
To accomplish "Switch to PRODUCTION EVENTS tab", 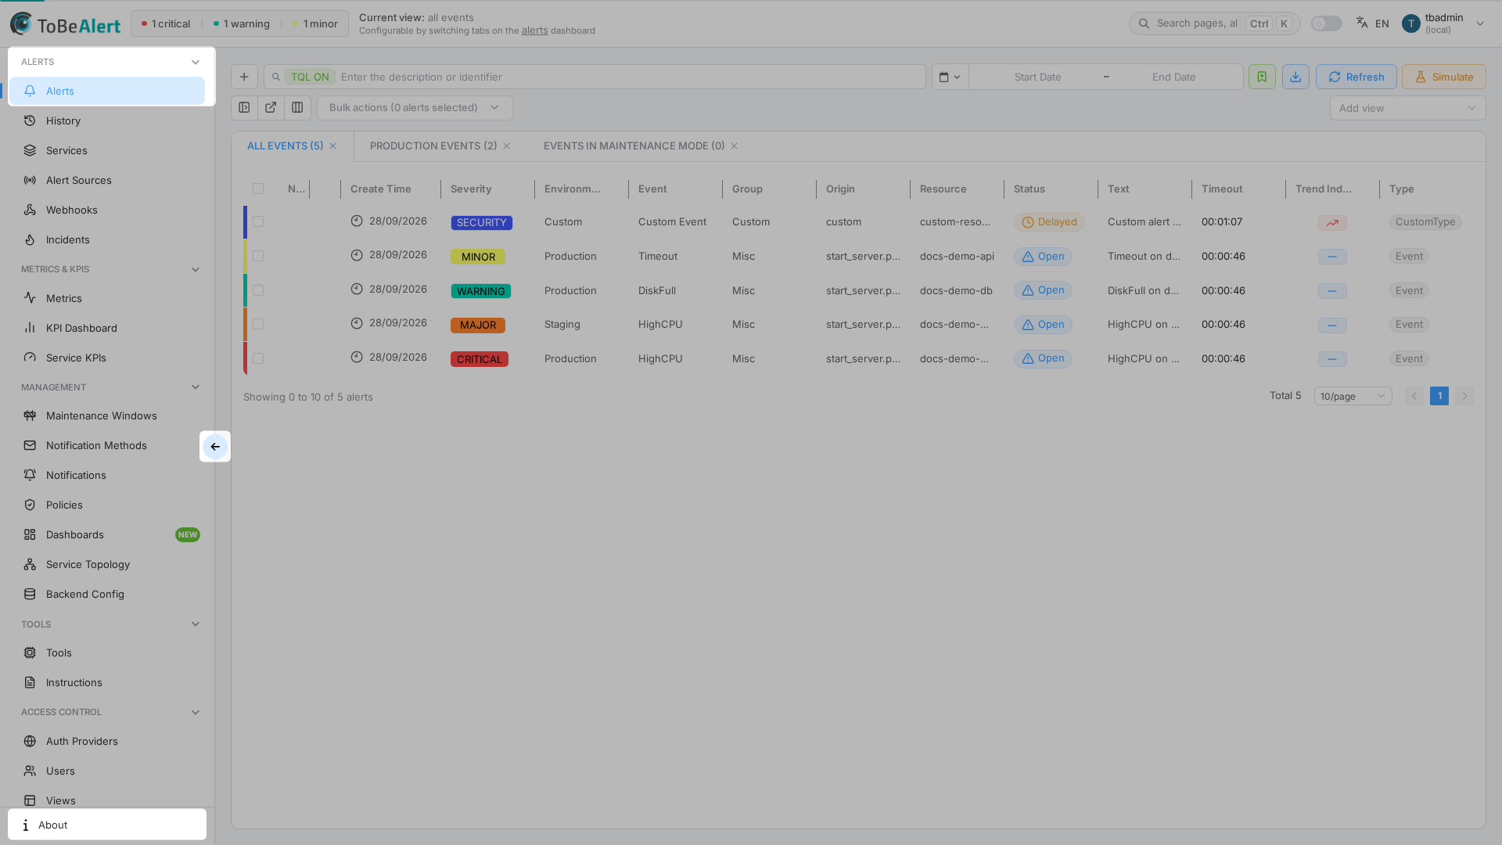I will [433, 146].
